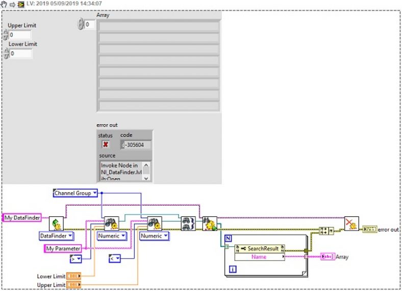This screenshot has height=291, width=402.
Task: Select second binoculars query condition node
Action: point(155,224)
